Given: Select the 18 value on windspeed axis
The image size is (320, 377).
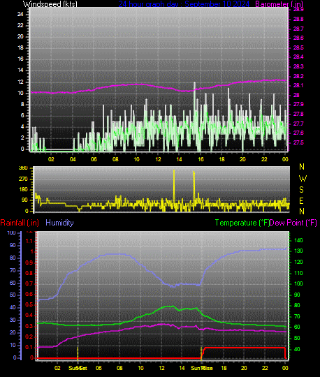Looking at the screenshot, I should click(20, 47).
